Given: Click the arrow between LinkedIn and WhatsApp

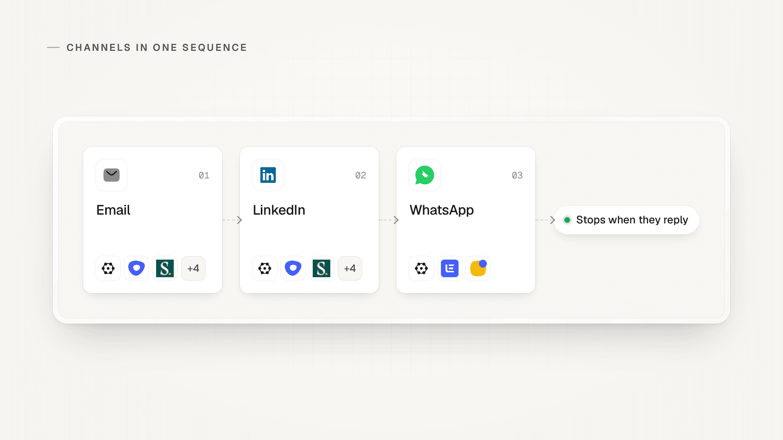Looking at the screenshot, I should [389, 220].
